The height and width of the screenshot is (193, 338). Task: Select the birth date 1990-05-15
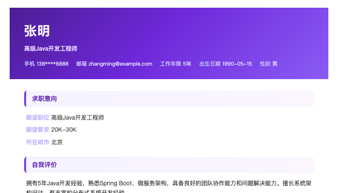pos(237,64)
